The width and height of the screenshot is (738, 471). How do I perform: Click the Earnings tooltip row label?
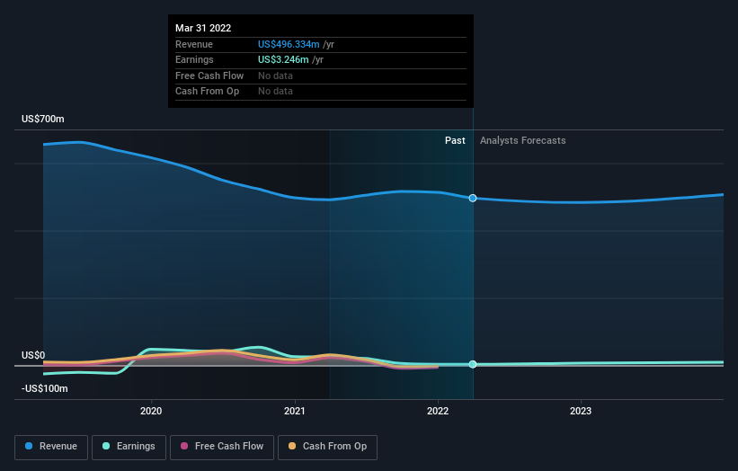coord(194,59)
